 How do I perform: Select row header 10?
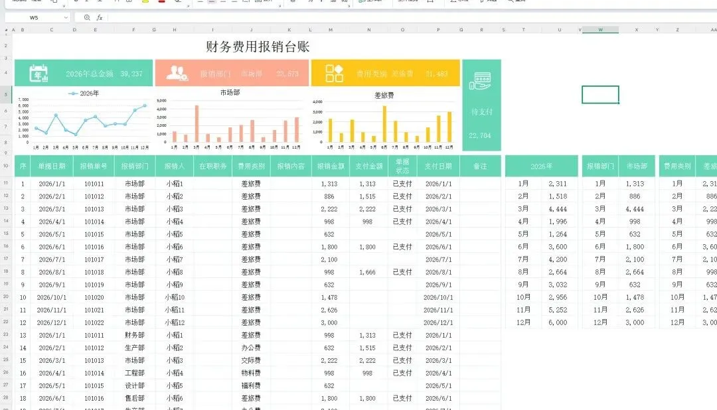point(6,166)
